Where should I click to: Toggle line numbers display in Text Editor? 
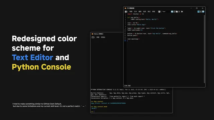pos(198,12)
